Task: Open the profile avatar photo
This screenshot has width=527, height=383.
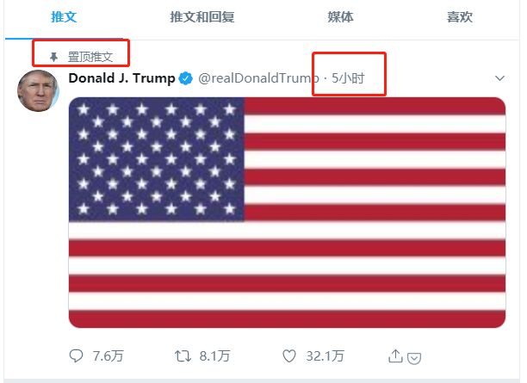Action: (x=38, y=90)
